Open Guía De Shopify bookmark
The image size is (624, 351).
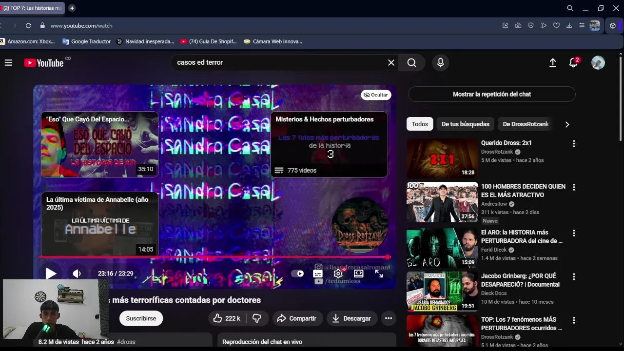click(x=208, y=41)
